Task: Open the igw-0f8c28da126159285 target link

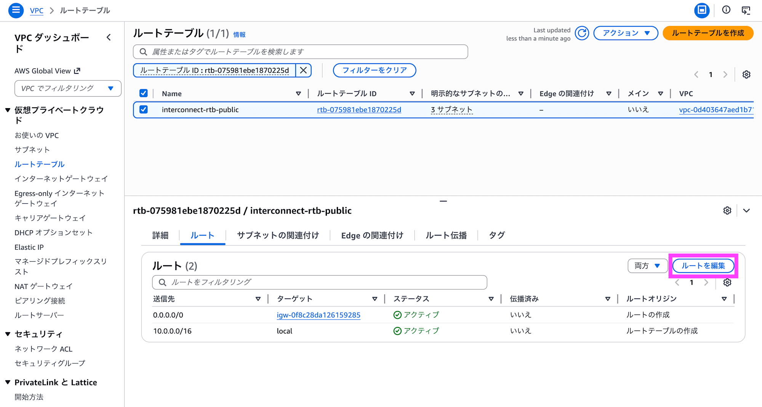Action: tap(319, 315)
